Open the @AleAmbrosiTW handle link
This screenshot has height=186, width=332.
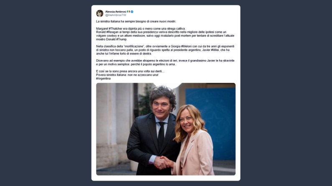click(116, 15)
